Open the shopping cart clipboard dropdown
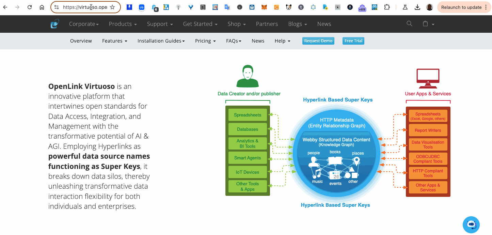 428,24
